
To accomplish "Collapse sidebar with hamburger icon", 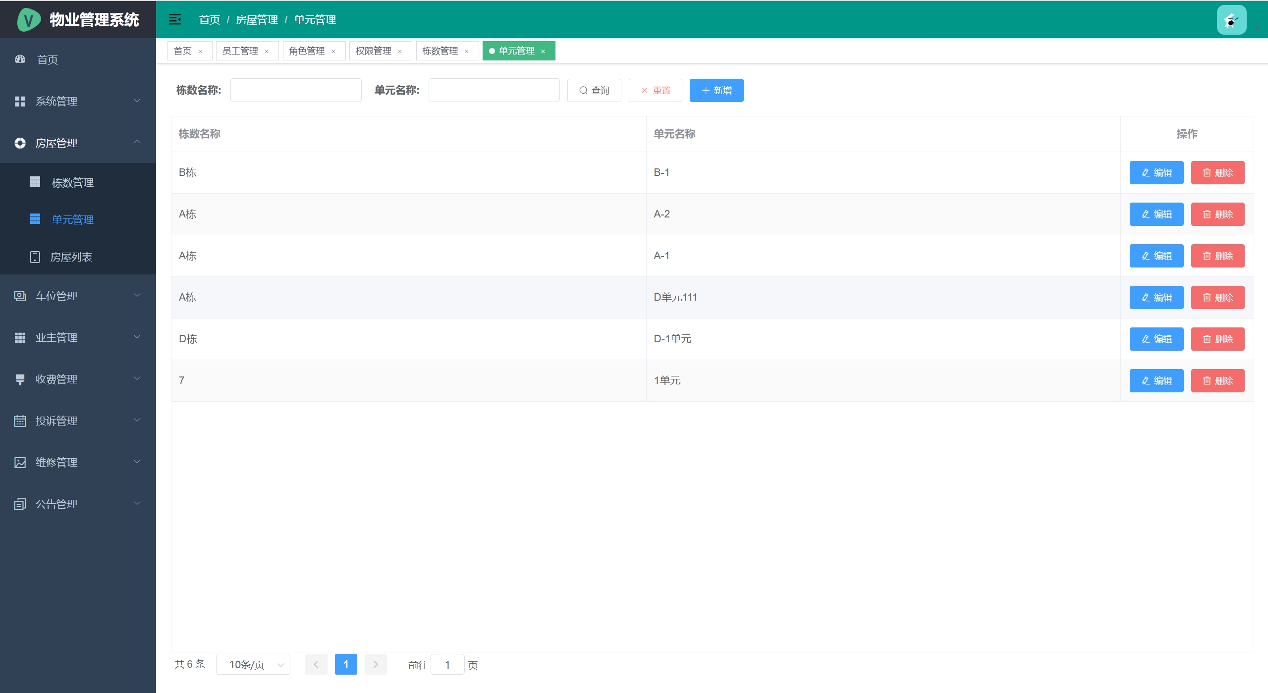I will pos(174,19).
